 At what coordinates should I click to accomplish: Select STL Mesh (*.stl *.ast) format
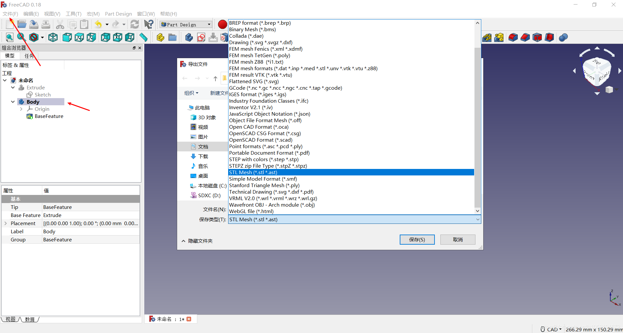[x=351, y=172]
